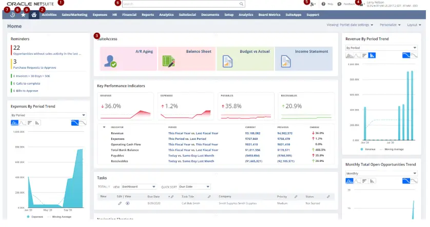The image size is (430, 227).
Task: Open the A/R Aging tile
Action: point(129,58)
